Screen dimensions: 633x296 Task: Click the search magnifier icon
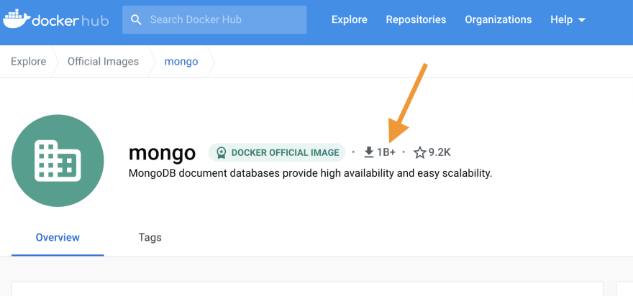click(137, 20)
